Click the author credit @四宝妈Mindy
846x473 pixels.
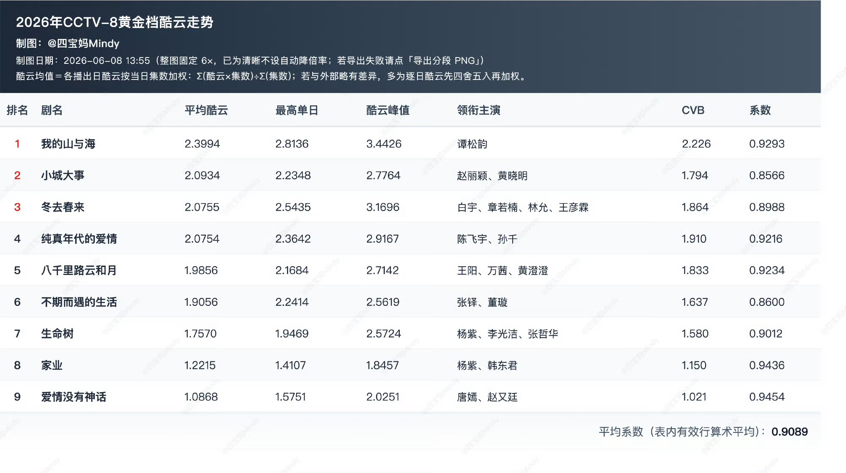pos(83,44)
